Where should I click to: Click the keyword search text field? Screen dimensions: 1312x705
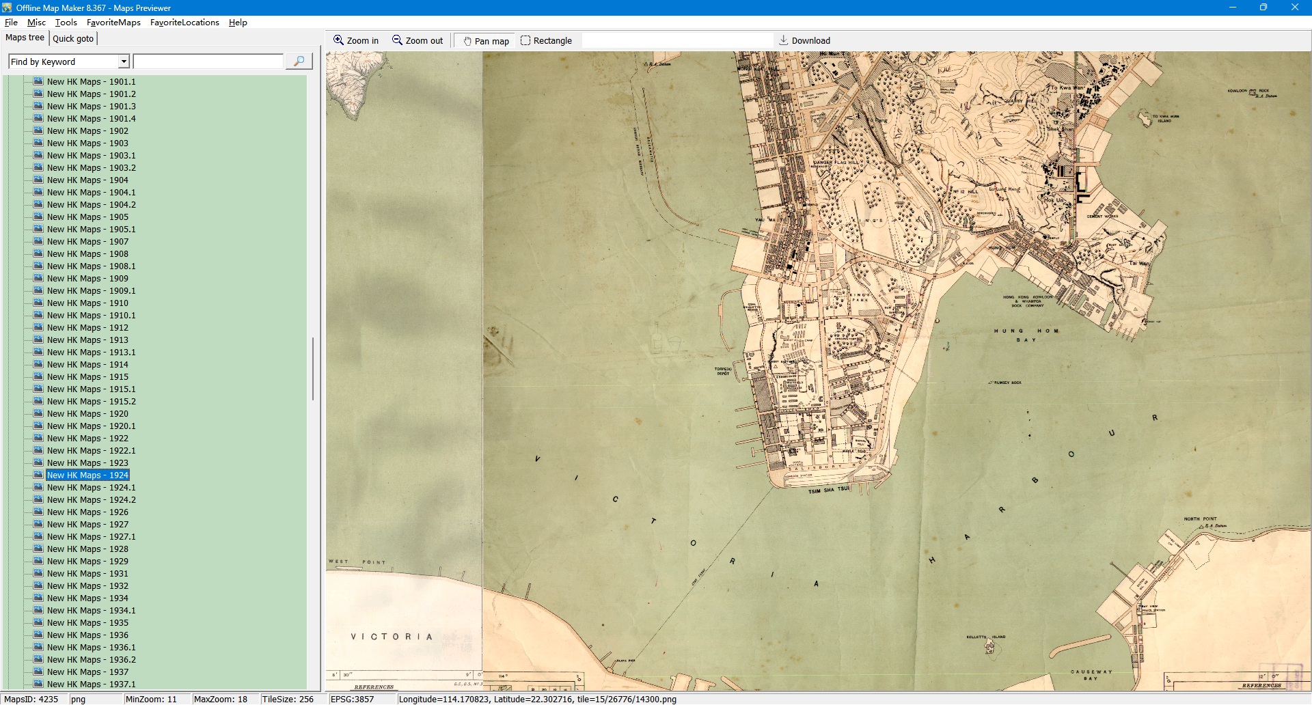pyautogui.click(x=208, y=61)
